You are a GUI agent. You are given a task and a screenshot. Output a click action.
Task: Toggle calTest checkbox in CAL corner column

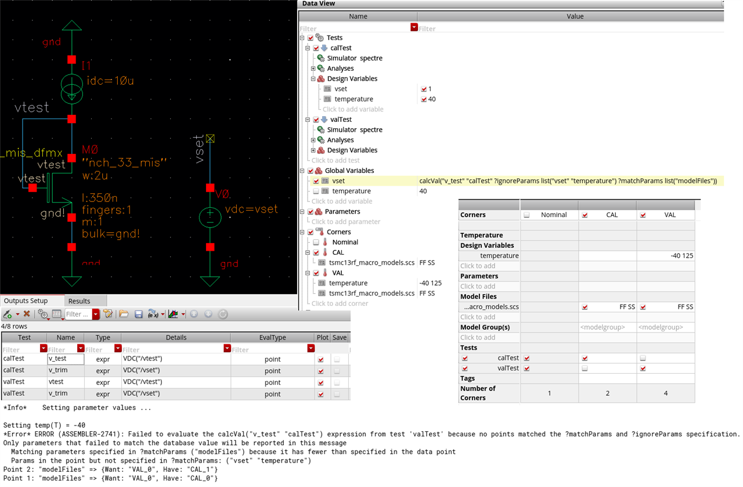[x=585, y=358]
